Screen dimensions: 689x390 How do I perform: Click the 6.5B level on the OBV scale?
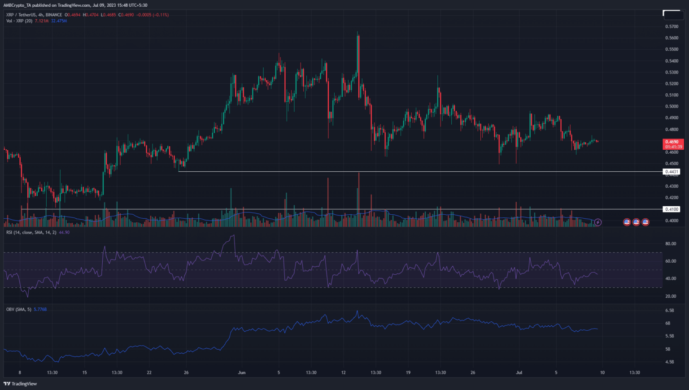pyautogui.click(x=670, y=310)
